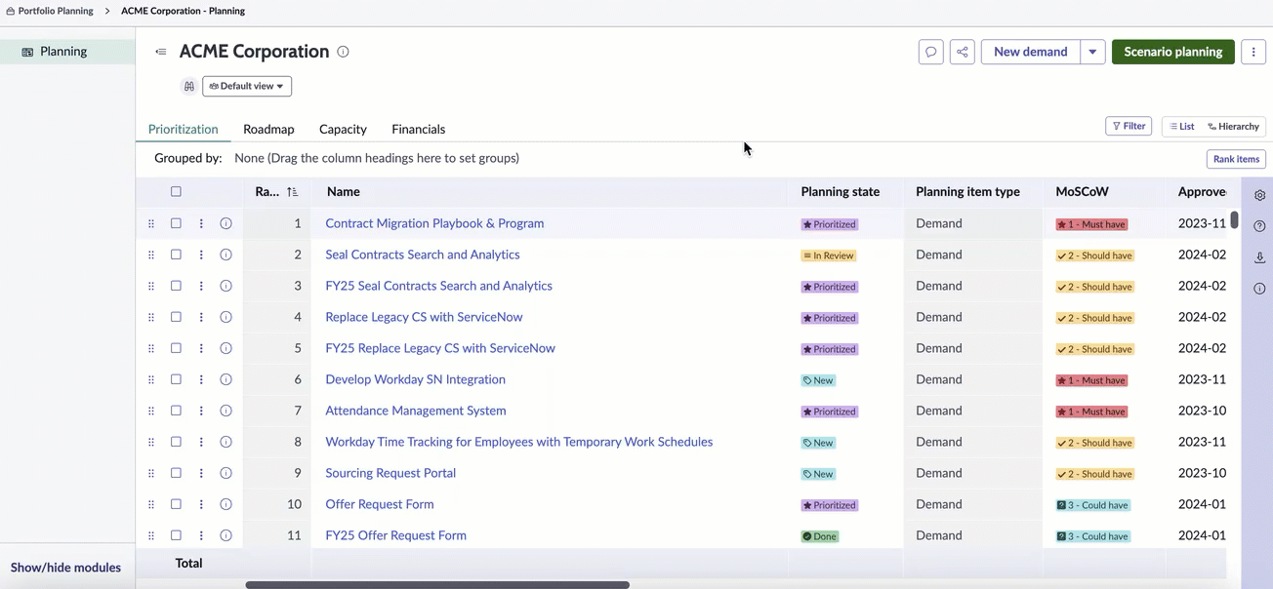
Task: Switch to List view
Action: pos(1182,127)
